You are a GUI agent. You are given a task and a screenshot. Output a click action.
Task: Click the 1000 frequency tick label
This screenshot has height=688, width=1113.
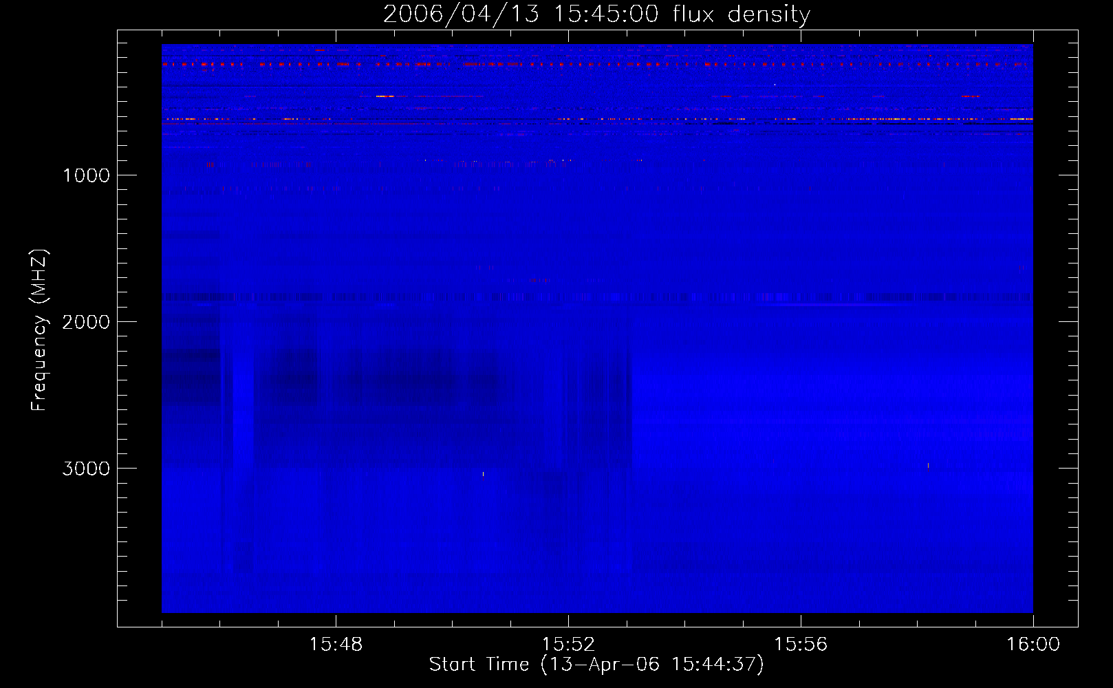click(x=86, y=175)
